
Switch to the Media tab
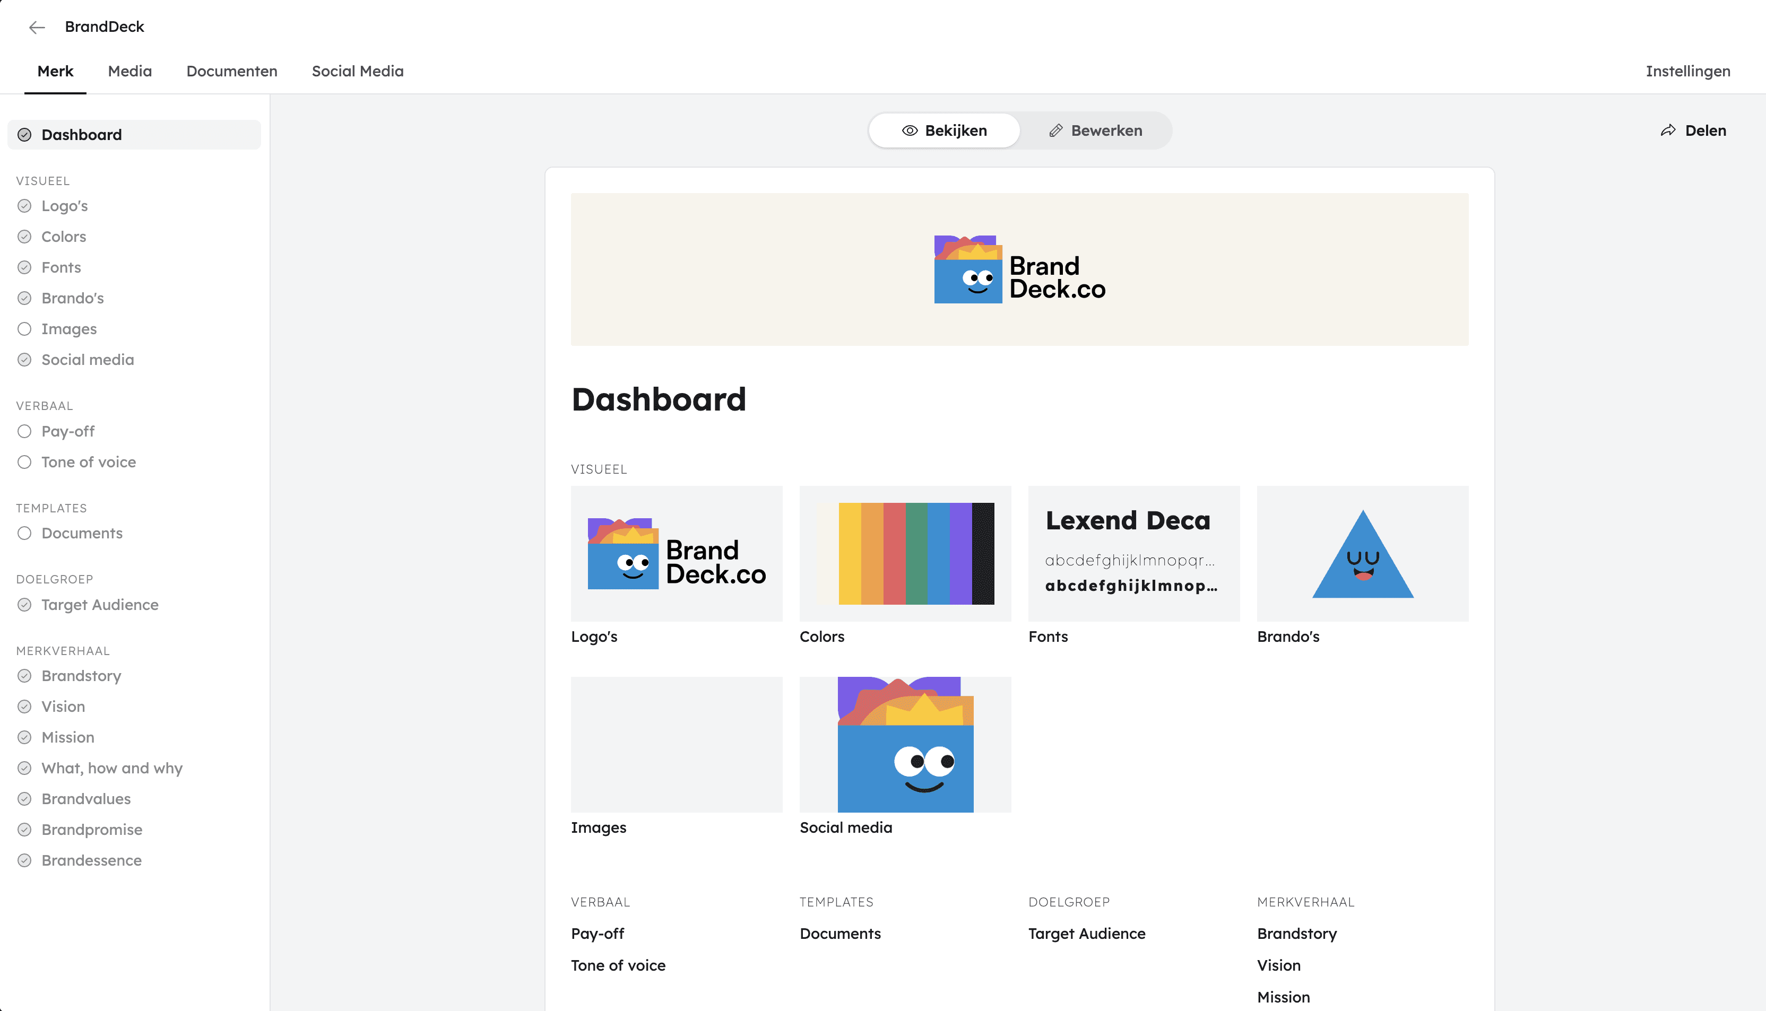point(130,71)
